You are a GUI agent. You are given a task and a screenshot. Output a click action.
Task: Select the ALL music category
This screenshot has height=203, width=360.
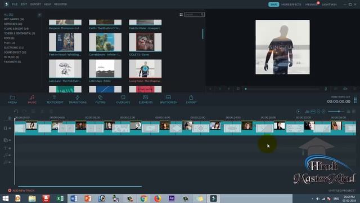click(8, 15)
